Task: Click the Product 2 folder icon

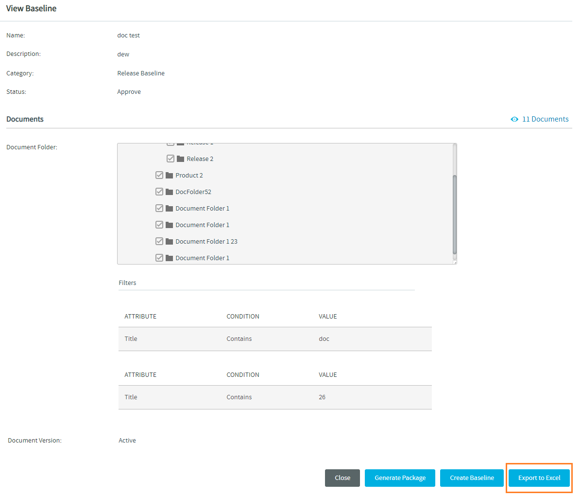Action: point(170,175)
